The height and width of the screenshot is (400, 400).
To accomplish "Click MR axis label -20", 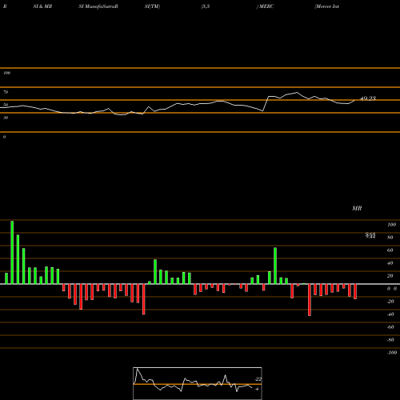I will click(390, 302).
